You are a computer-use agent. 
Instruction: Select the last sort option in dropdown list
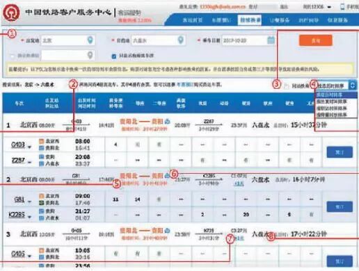(336, 115)
